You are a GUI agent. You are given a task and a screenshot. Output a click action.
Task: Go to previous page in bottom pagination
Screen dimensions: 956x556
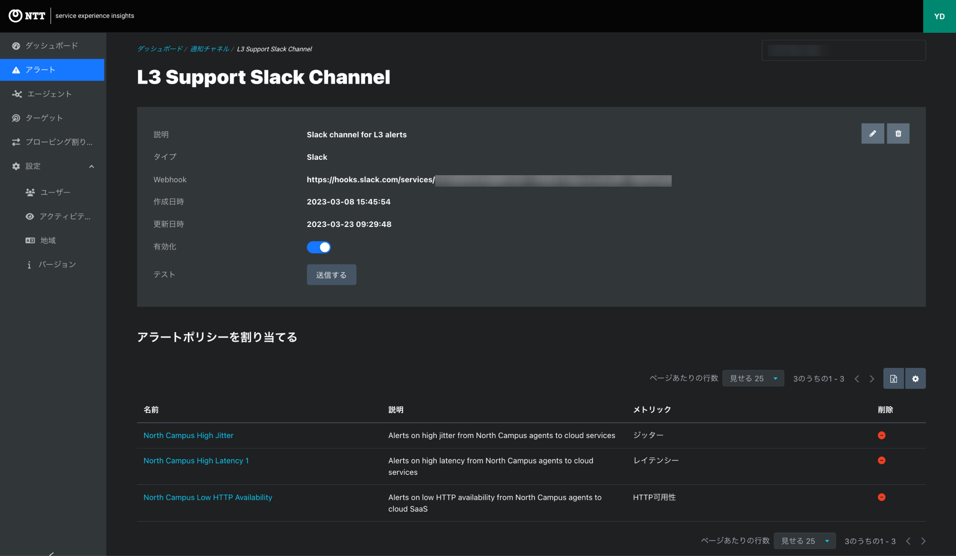pyautogui.click(x=908, y=541)
